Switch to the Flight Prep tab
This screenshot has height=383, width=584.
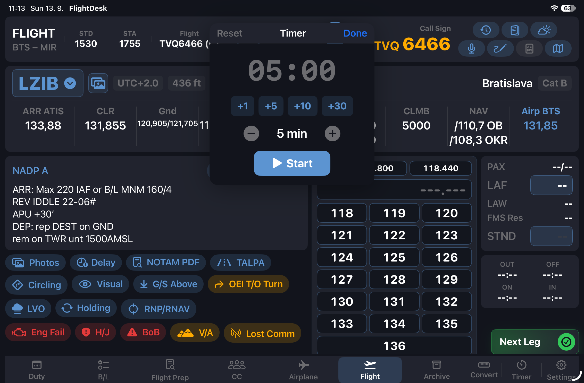point(170,370)
